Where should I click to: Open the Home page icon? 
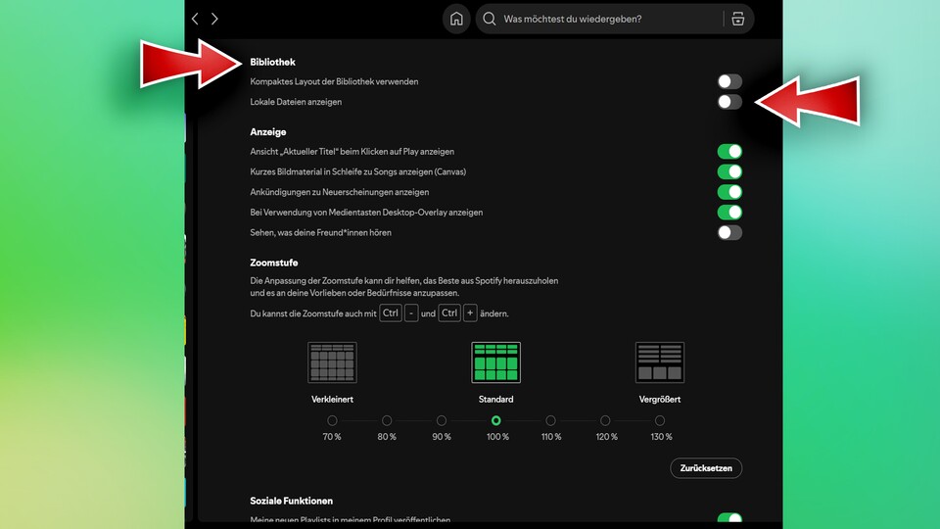point(456,19)
